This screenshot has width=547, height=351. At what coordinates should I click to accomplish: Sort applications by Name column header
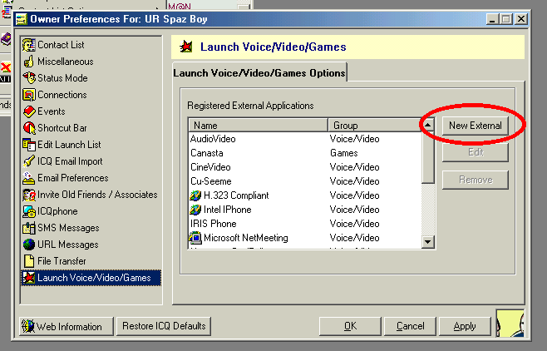[x=258, y=126]
